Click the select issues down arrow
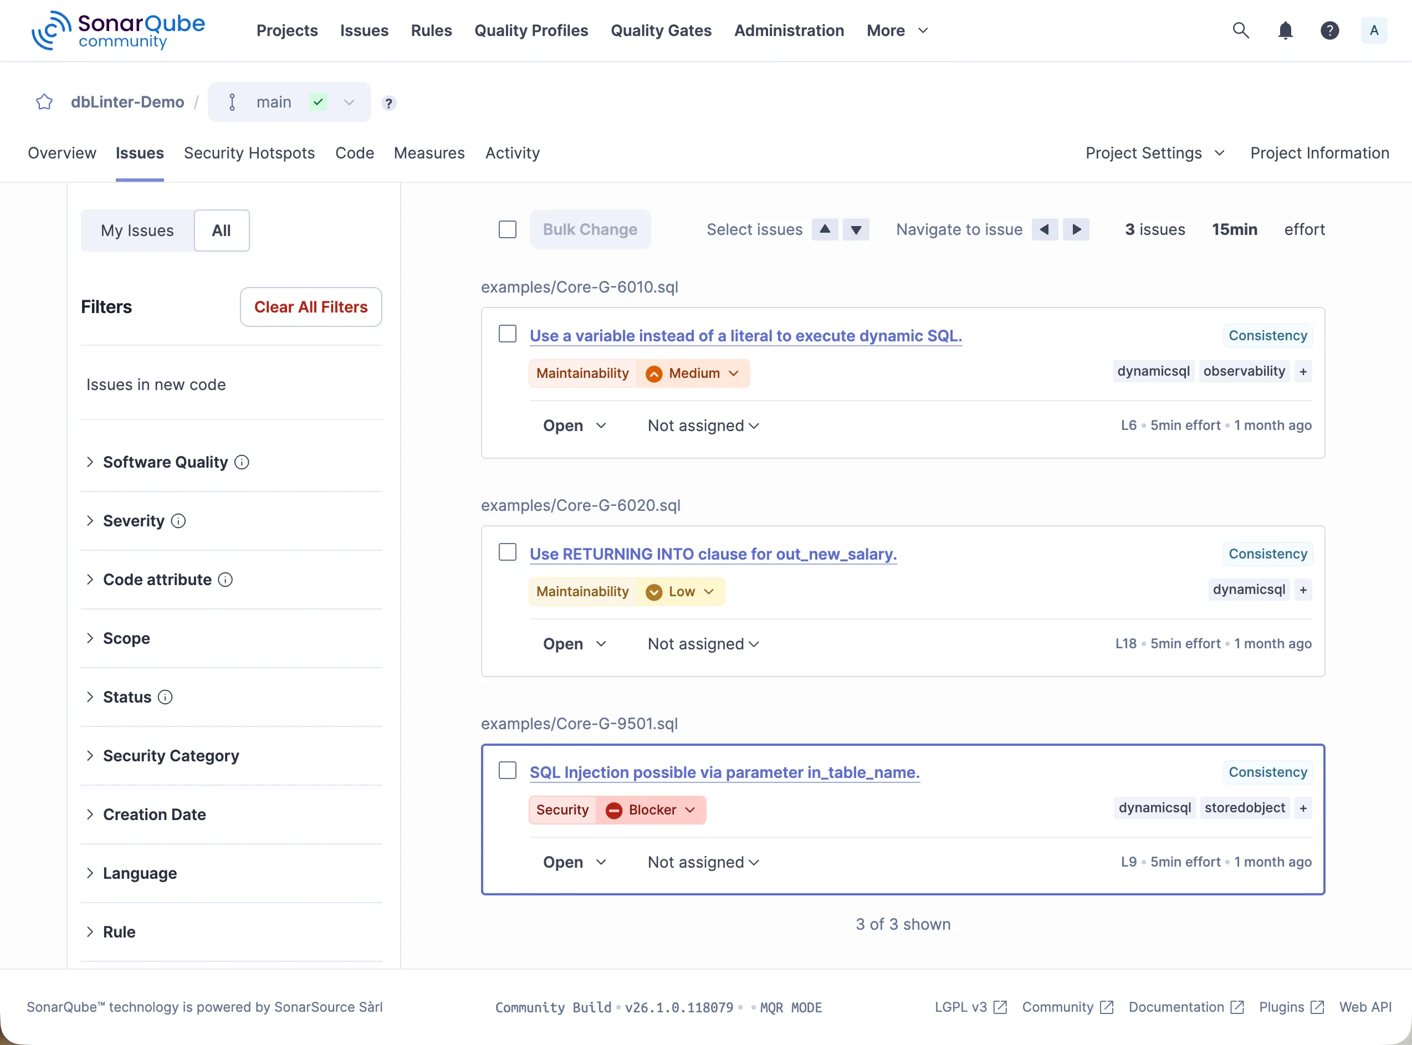The width and height of the screenshot is (1412, 1045). click(855, 229)
